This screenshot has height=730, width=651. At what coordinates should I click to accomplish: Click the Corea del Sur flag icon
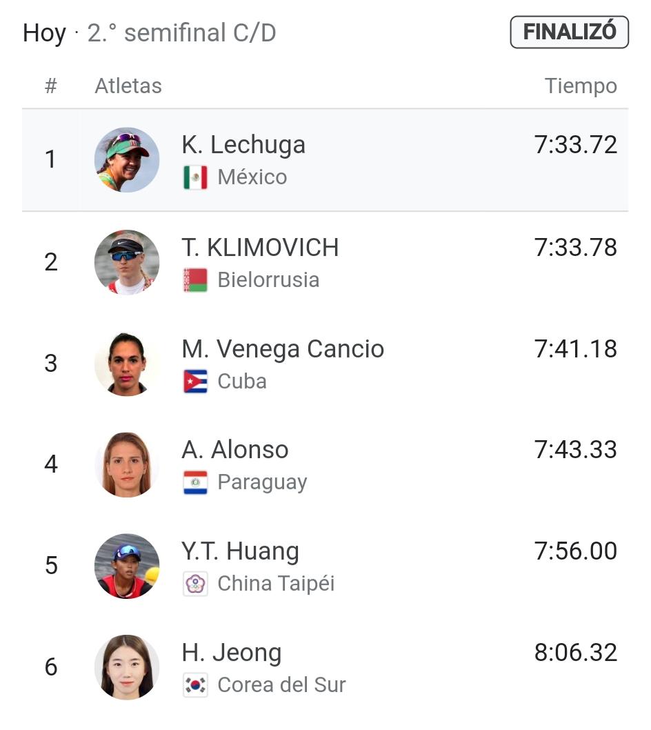point(195,685)
